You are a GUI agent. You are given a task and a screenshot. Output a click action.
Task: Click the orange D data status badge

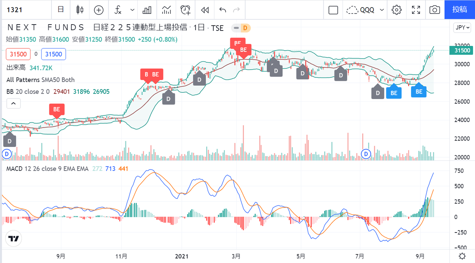pyautogui.click(x=245, y=28)
